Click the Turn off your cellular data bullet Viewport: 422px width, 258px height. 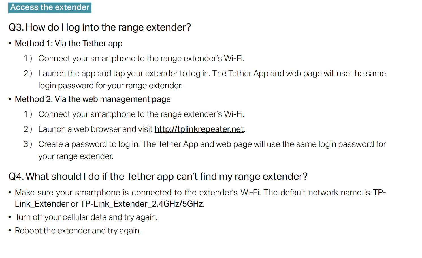tap(86, 217)
